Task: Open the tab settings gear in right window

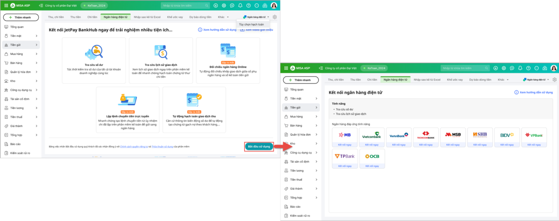Action: click(x=554, y=80)
